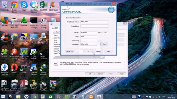
Task: Click the User field containing root
Action: click(89, 37)
